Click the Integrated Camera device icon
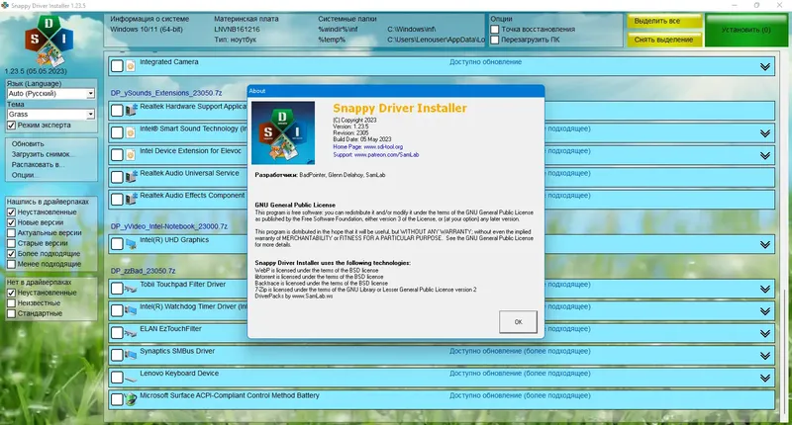The height and width of the screenshot is (425, 792). [x=131, y=66]
